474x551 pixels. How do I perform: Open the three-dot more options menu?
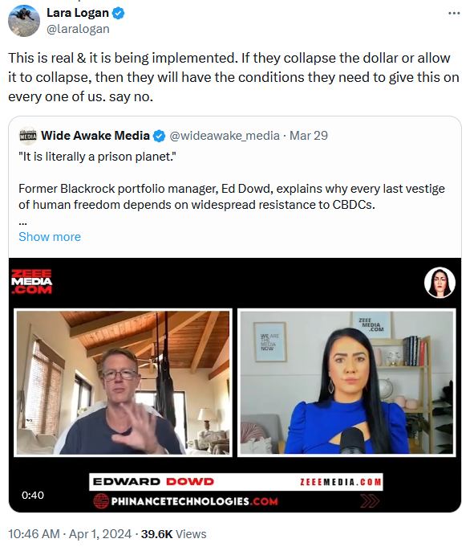tap(454, 14)
